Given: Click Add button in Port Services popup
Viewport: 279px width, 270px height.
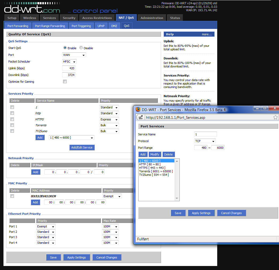Looking at the screenshot, I should (x=143, y=154).
